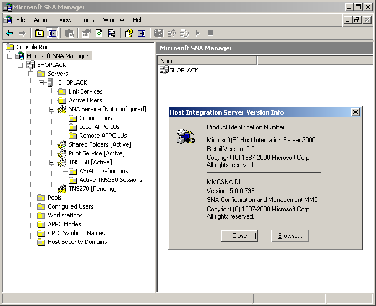Click the action pane toolbar icon next to Help
376x306 pixels.
pyautogui.click(x=142, y=33)
